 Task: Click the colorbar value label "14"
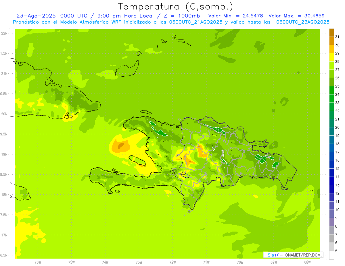click(337, 177)
